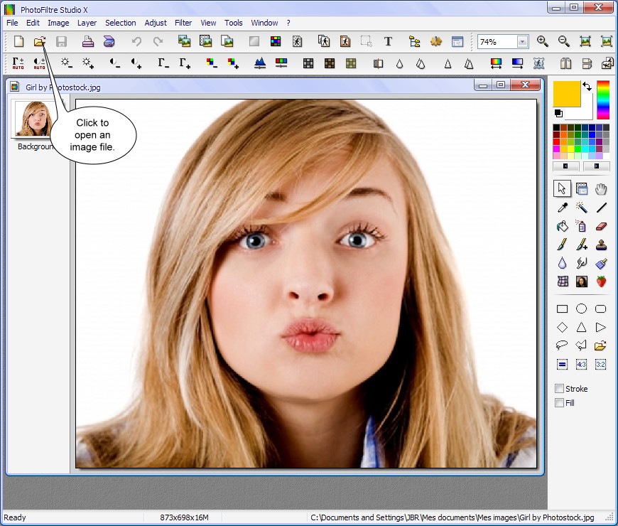
Task: Pick the Clone Stamp tool
Action: 600,245
